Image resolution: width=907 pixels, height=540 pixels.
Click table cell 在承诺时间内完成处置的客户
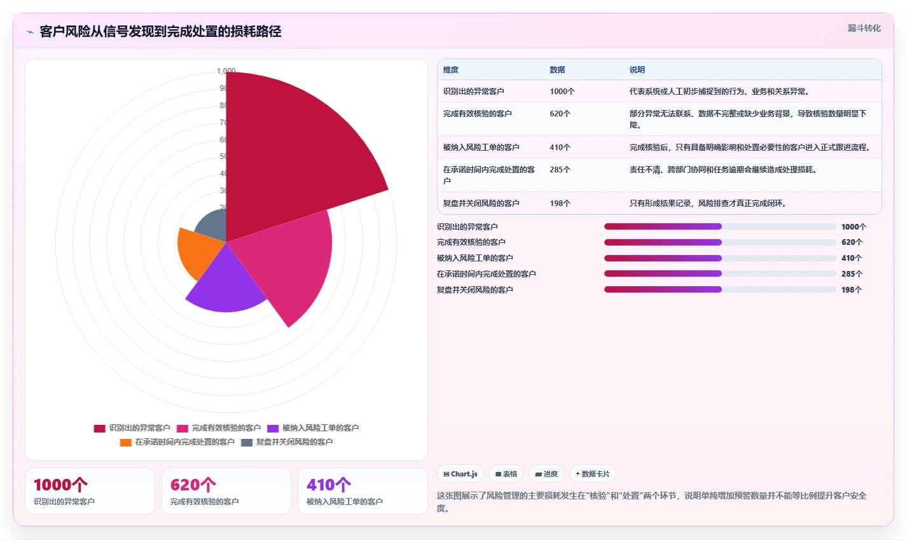[x=489, y=176]
